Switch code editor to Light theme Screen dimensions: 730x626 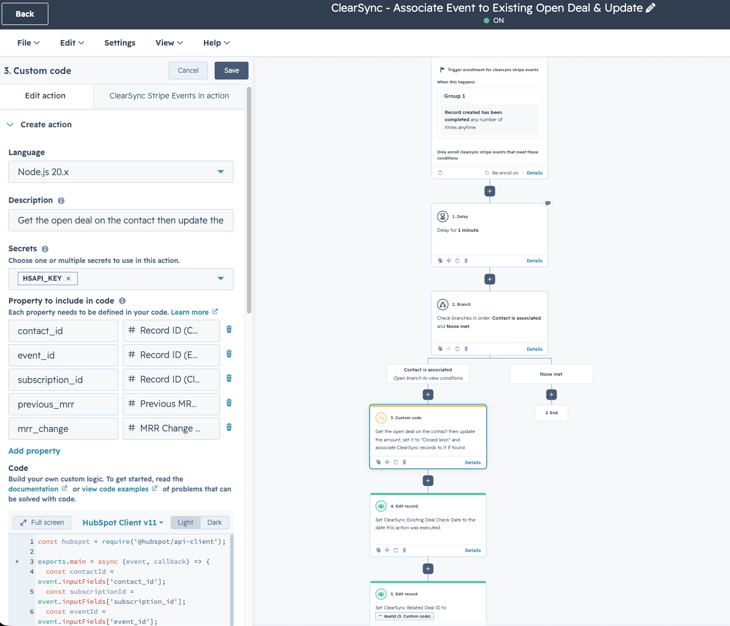[x=186, y=523]
